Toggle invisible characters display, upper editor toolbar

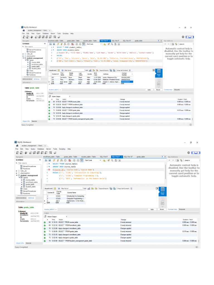click(x=115, y=44)
